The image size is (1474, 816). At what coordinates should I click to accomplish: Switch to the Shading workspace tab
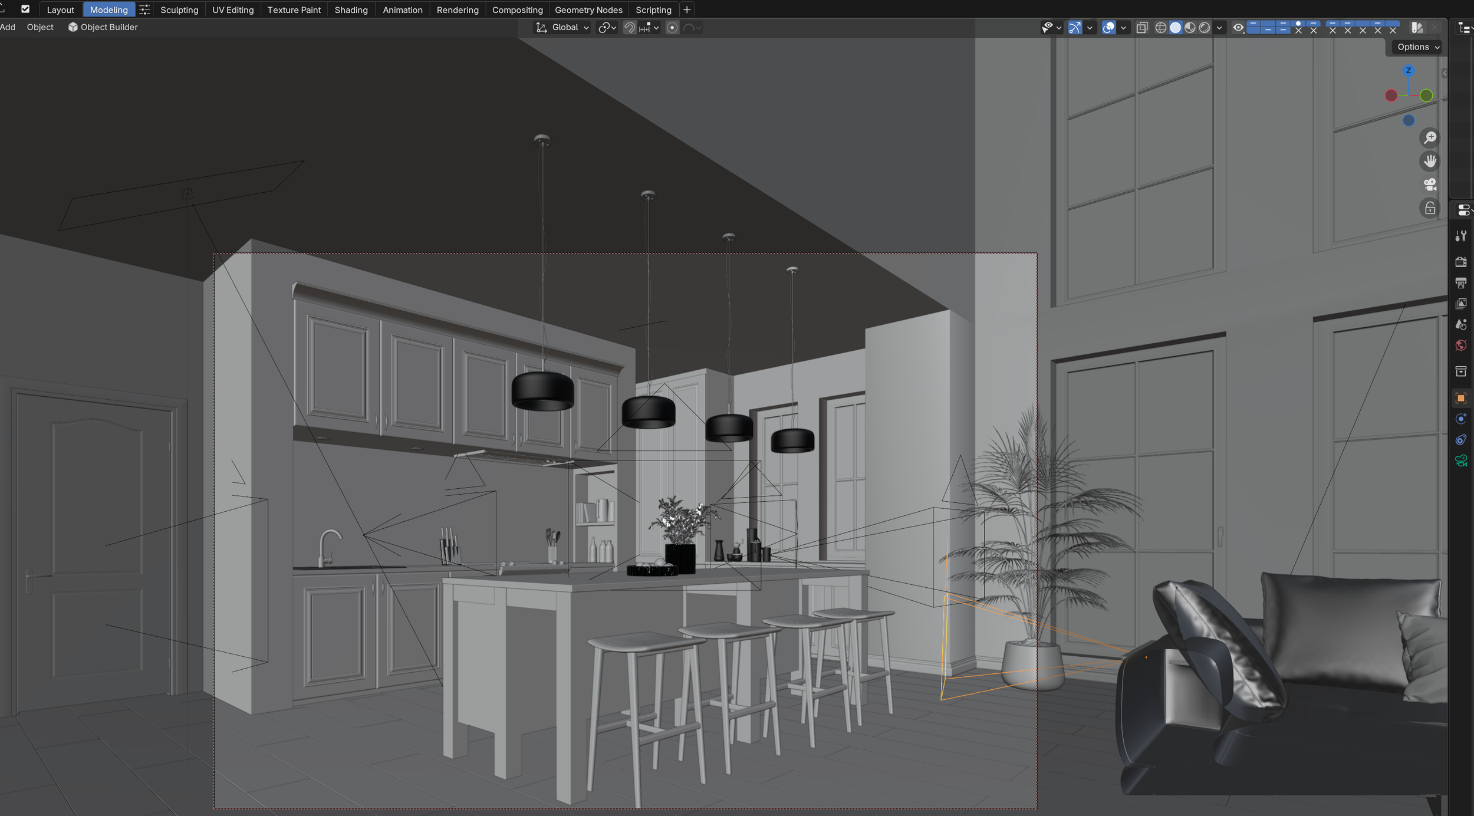point(351,9)
